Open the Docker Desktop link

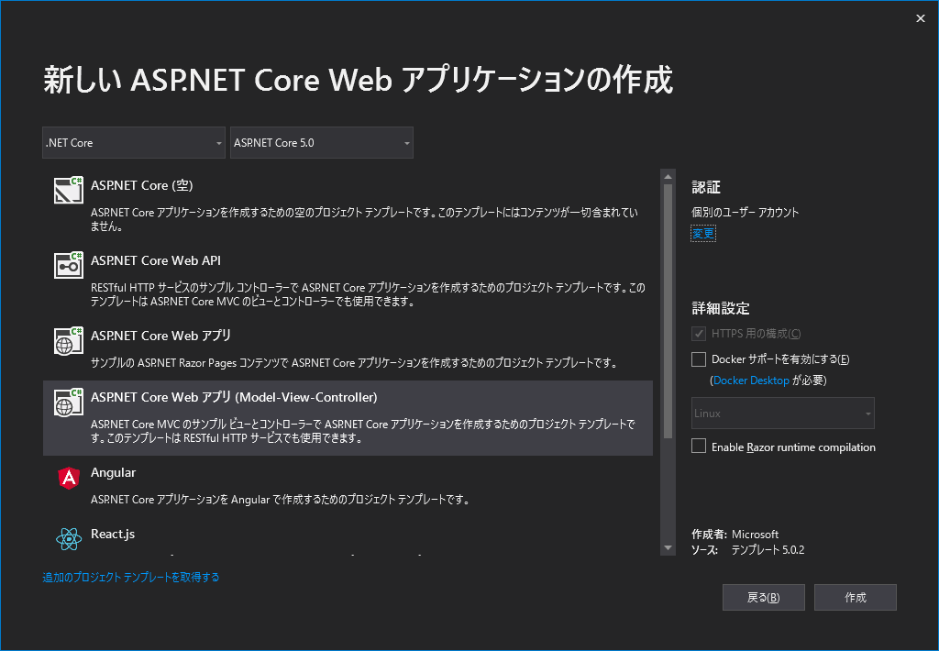(751, 381)
